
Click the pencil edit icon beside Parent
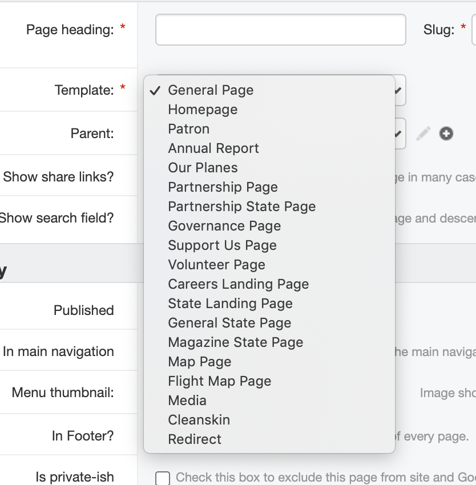pyautogui.click(x=423, y=134)
